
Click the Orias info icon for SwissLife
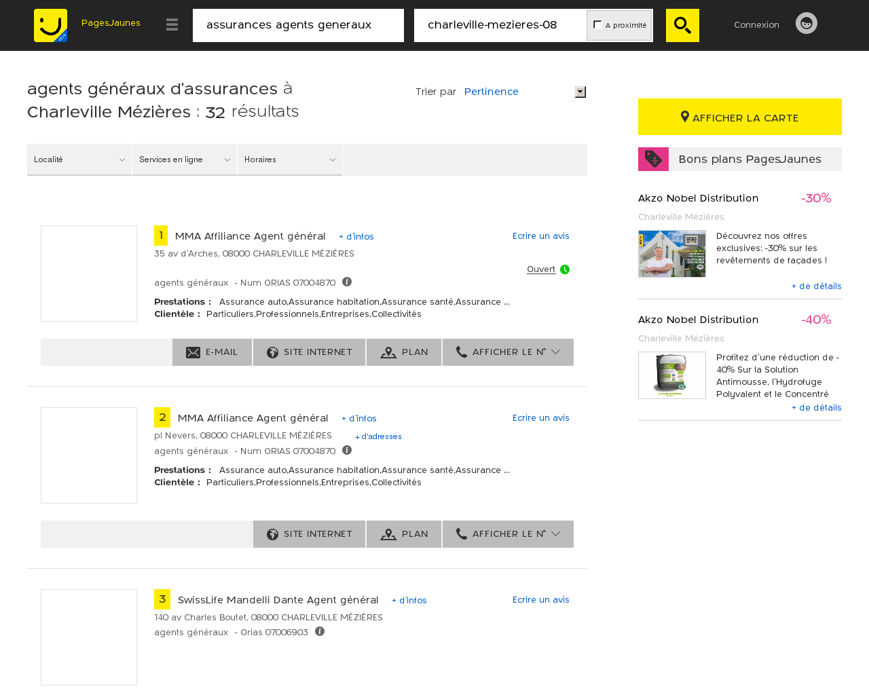click(320, 631)
